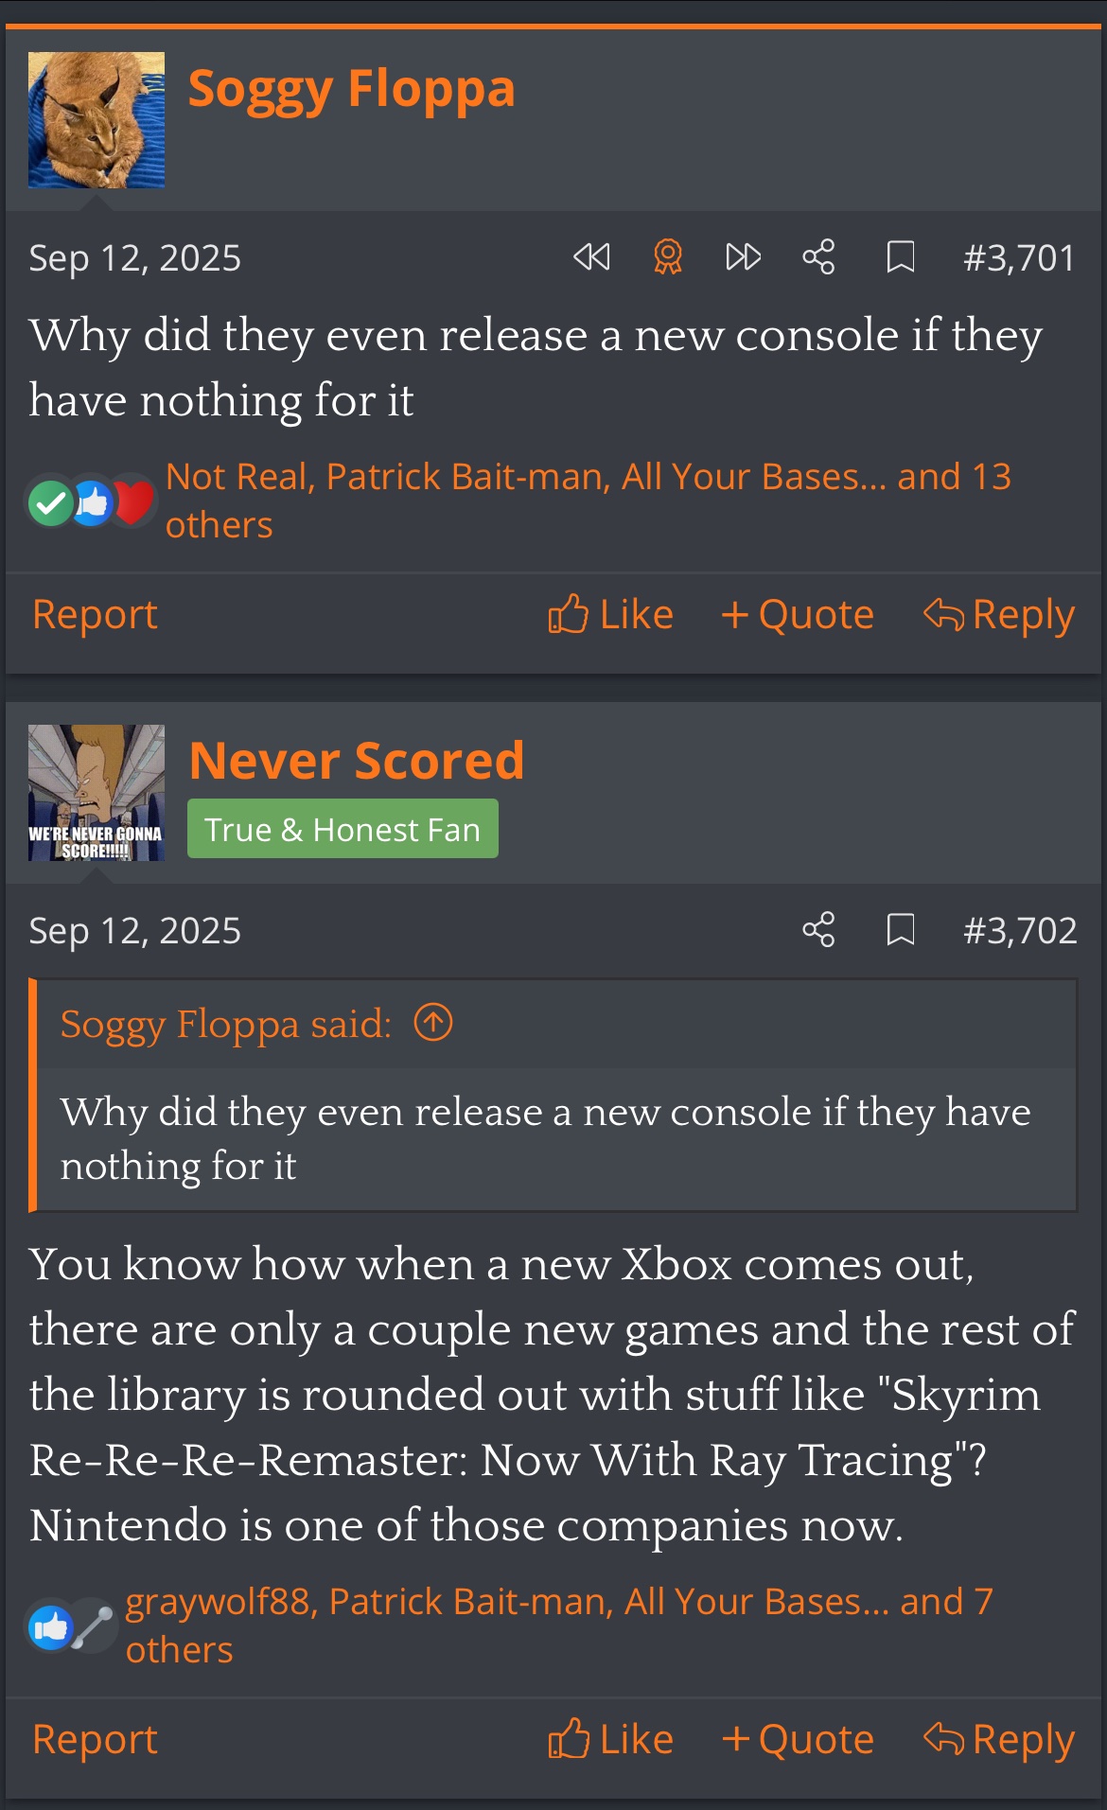The height and width of the screenshot is (1810, 1107).
Task: Report Soggy Floppa's post
Action: (x=95, y=615)
